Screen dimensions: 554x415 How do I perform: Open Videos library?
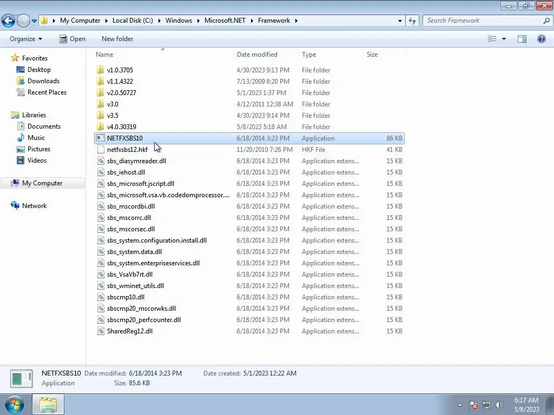(x=37, y=160)
